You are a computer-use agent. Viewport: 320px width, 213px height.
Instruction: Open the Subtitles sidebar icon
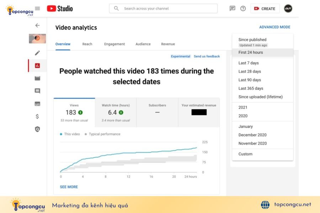(x=37, y=104)
